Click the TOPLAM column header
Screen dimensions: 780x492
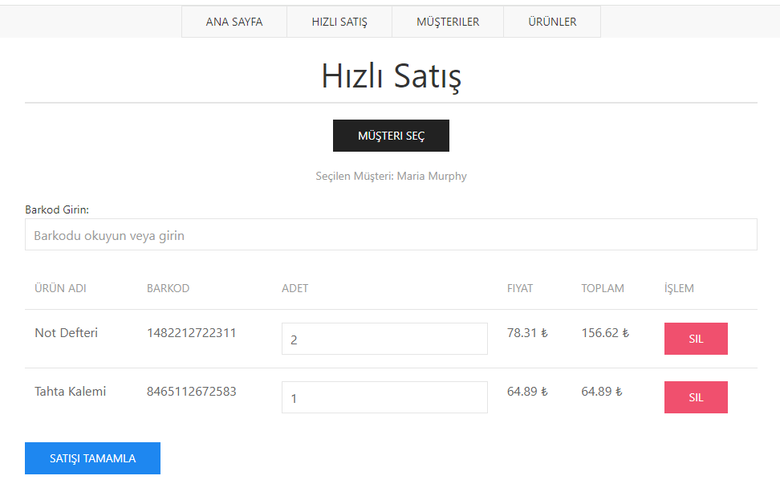(603, 288)
